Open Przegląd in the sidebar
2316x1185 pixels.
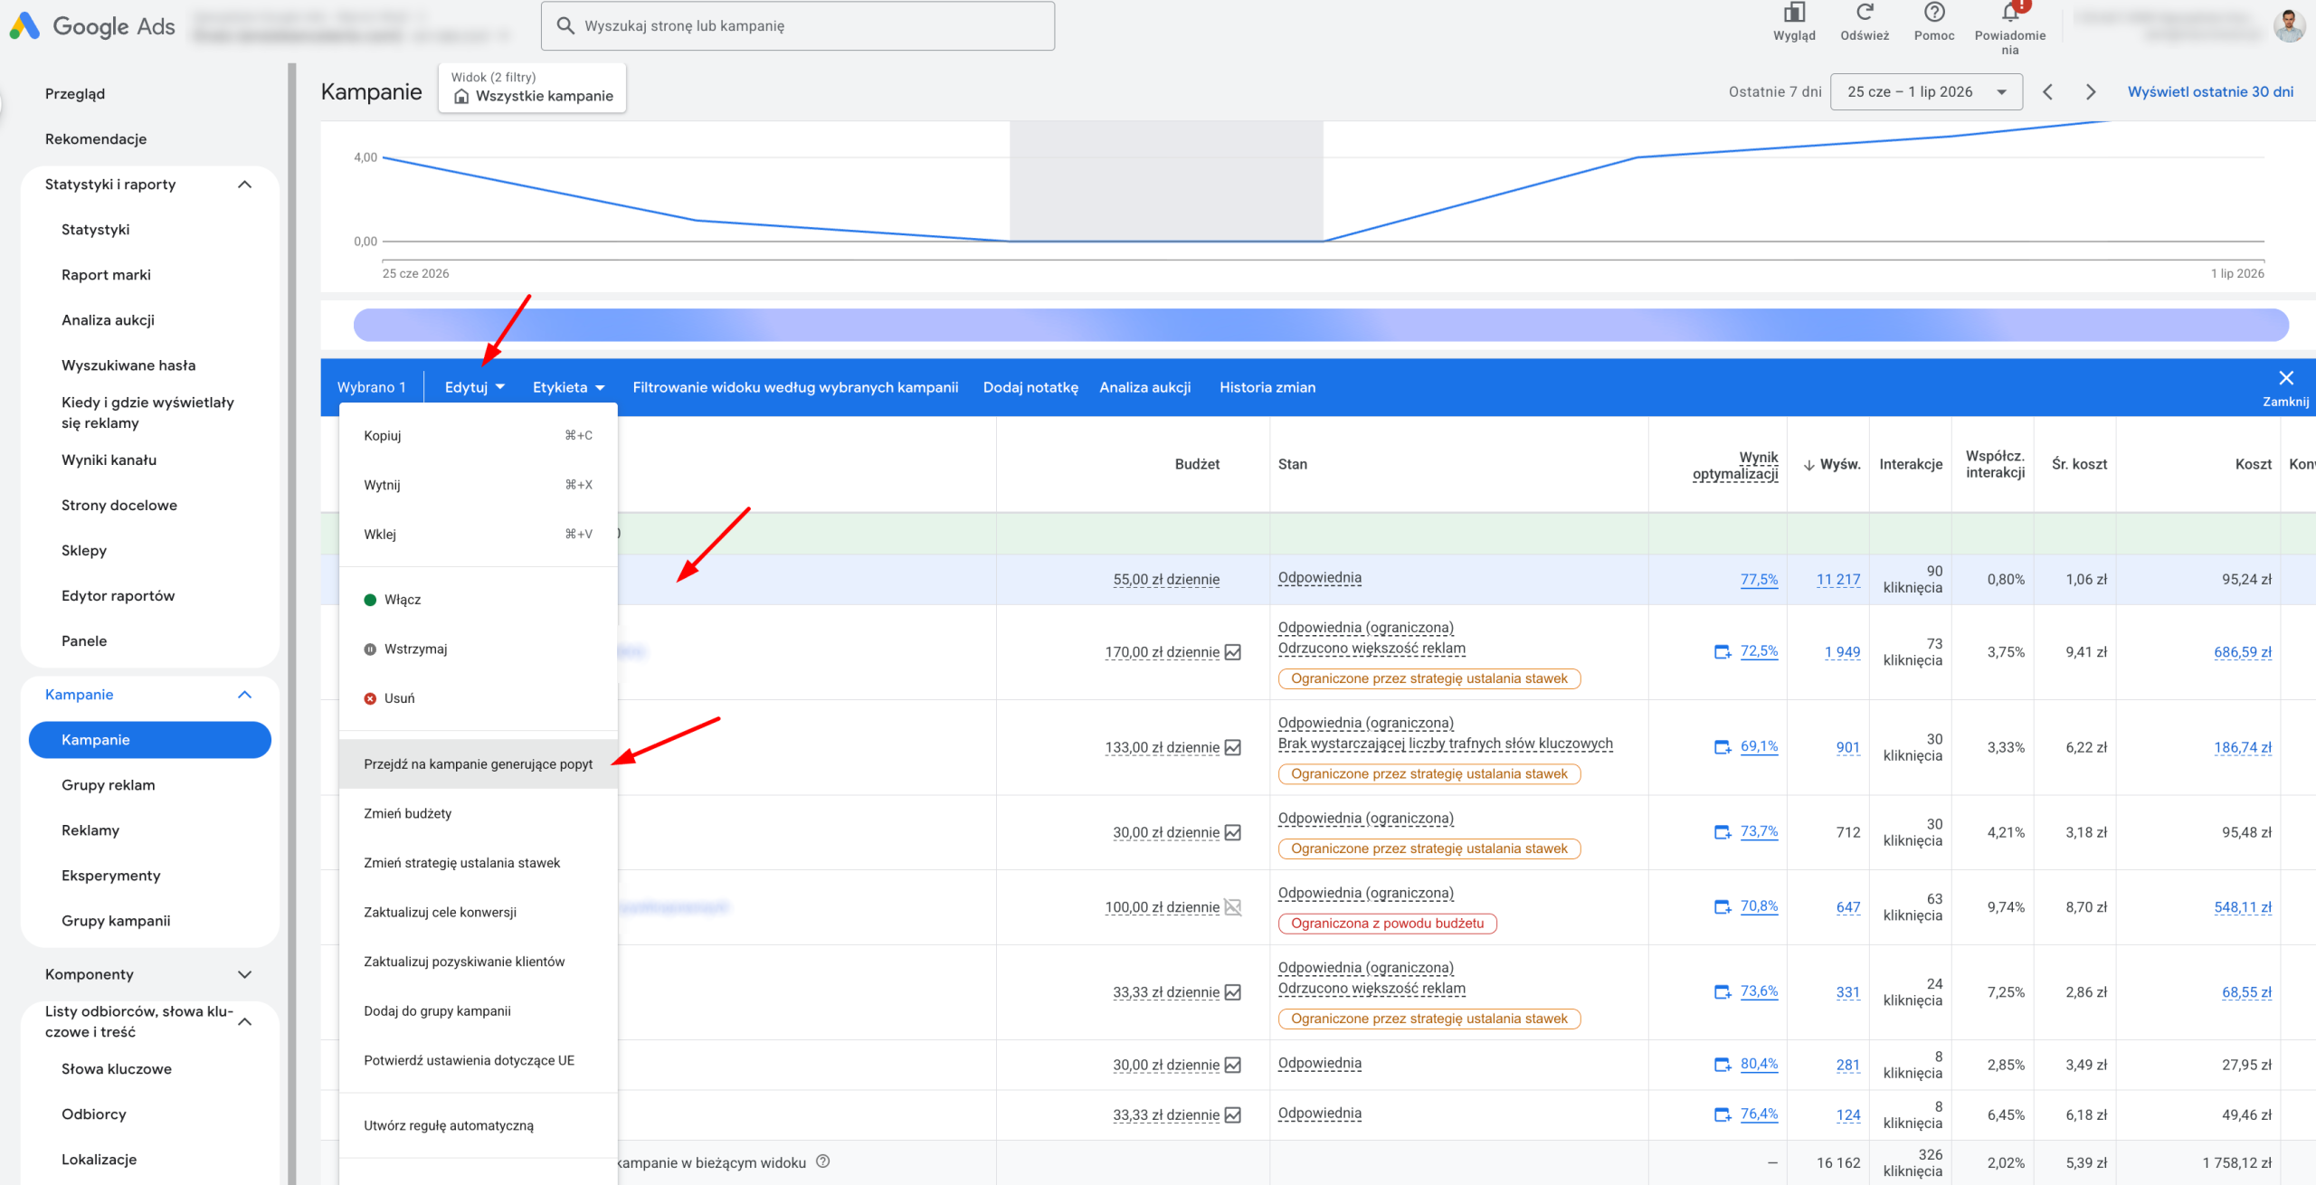tap(75, 94)
